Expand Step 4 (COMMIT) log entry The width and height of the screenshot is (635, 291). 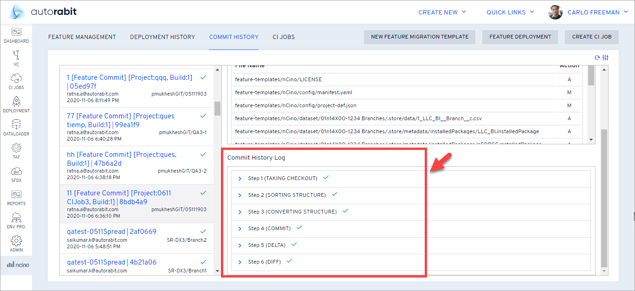tap(240, 229)
